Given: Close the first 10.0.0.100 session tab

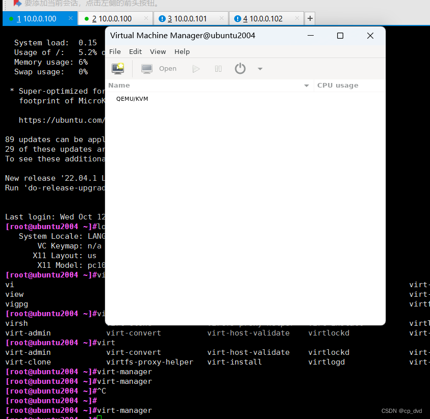Looking at the screenshot, I should pos(70,18).
